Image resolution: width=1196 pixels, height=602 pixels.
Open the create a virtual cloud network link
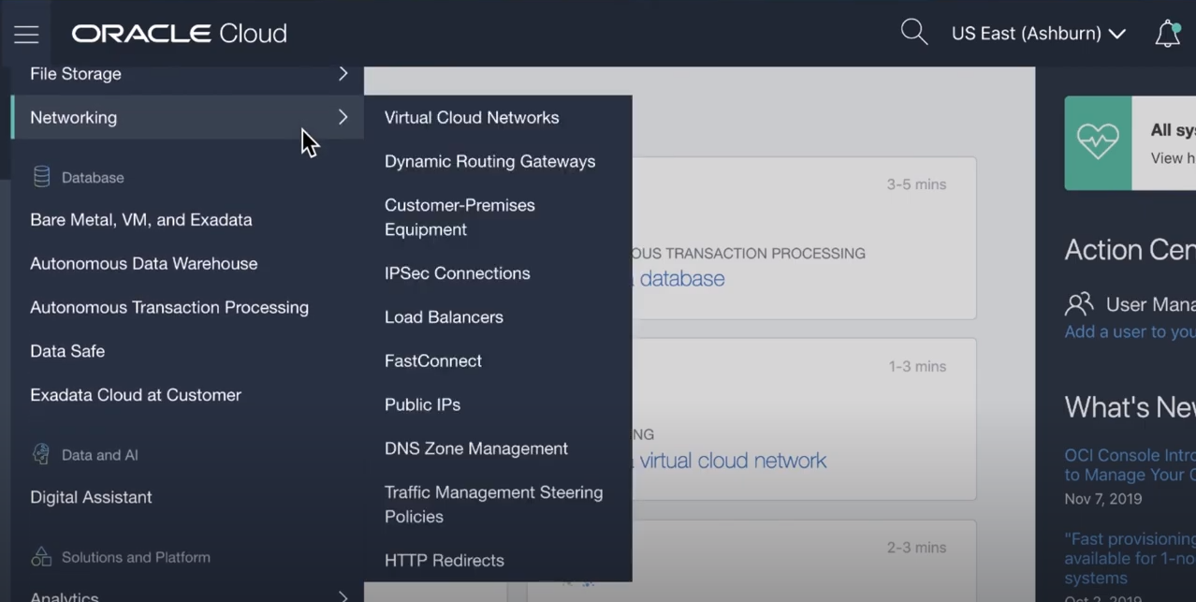pos(732,460)
